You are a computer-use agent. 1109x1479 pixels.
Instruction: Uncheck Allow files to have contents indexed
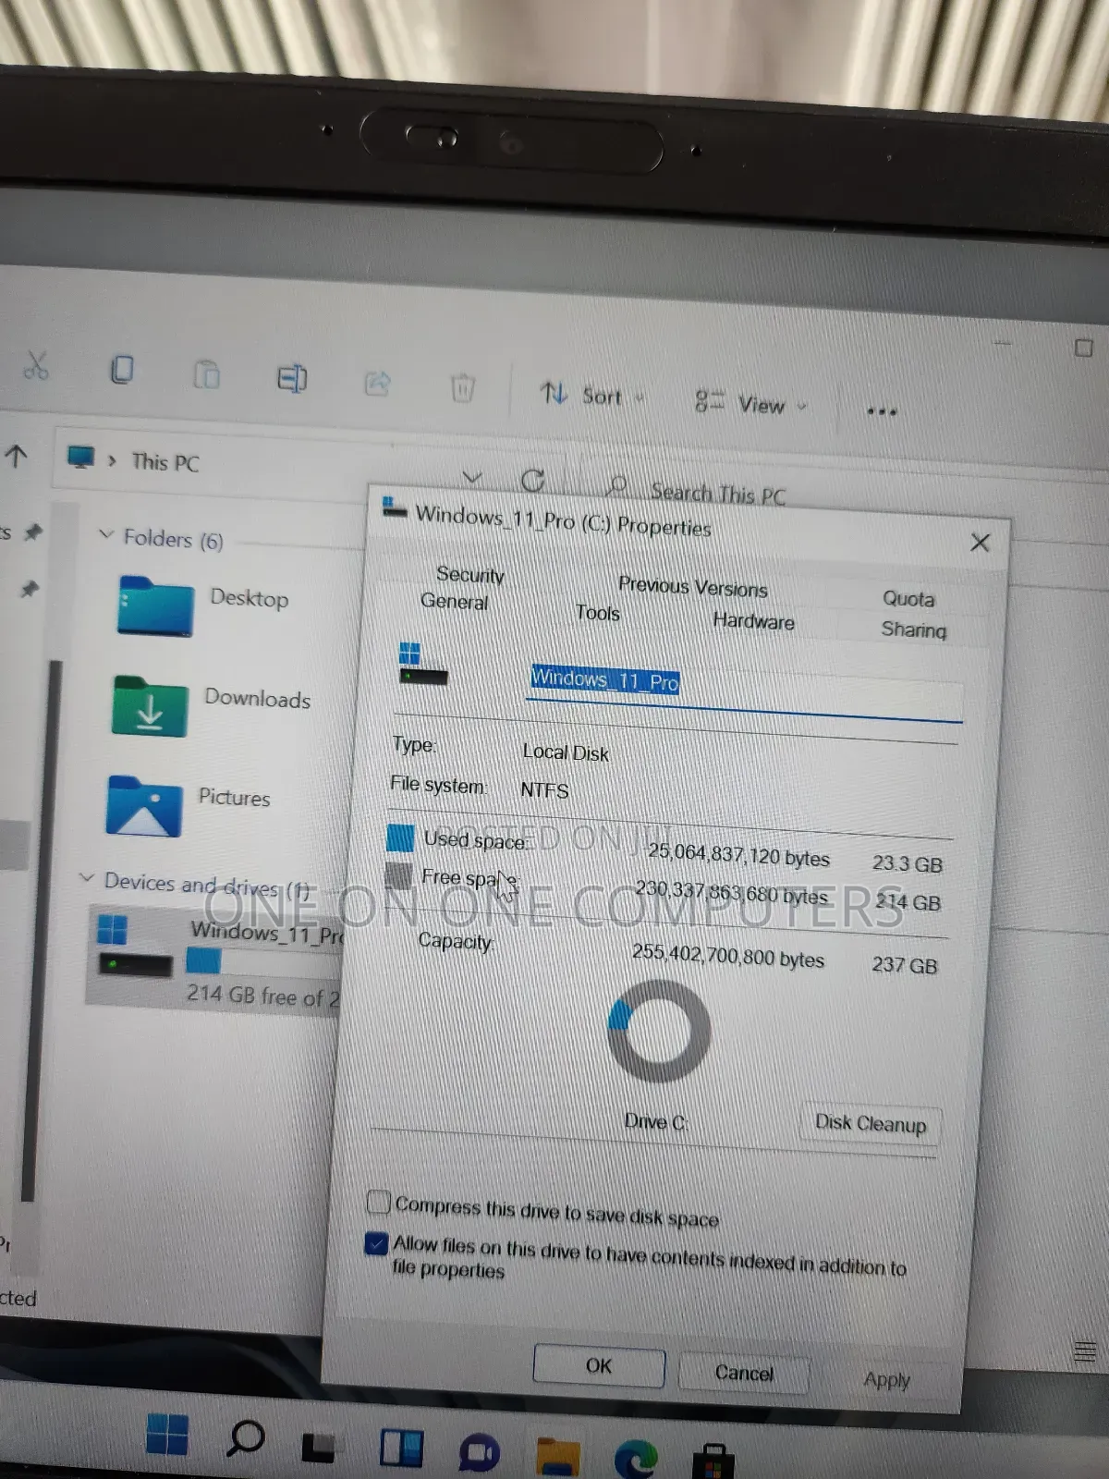click(376, 1243)
